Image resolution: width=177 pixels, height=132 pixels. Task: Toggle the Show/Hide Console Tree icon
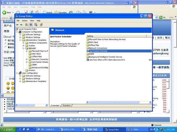(x=31, y=25)
